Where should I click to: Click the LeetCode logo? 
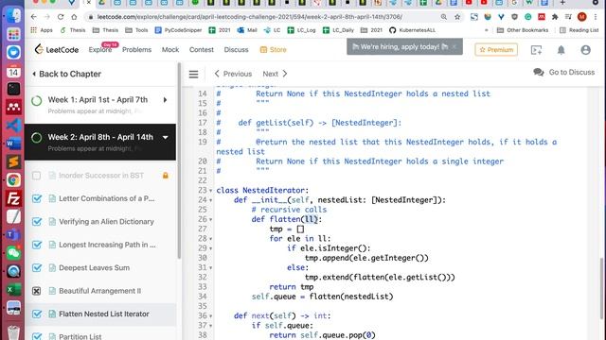[57, 49]
